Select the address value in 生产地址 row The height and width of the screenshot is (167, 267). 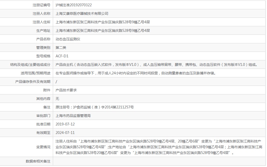point(103,31)
